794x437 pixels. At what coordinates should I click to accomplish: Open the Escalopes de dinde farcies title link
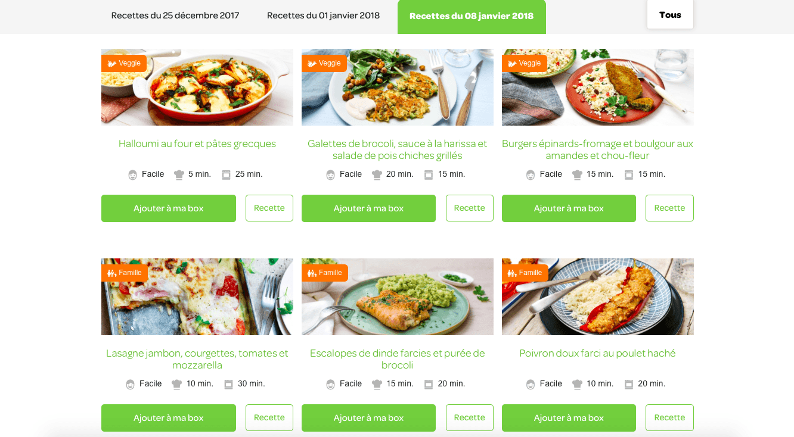[x=398, y=359]
